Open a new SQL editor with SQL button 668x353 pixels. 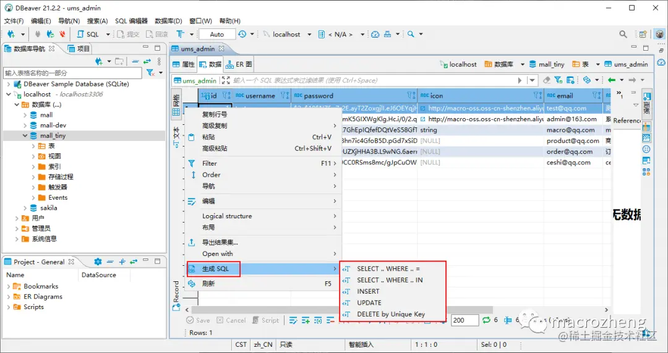pyautogui.click(x=88, y=35)
